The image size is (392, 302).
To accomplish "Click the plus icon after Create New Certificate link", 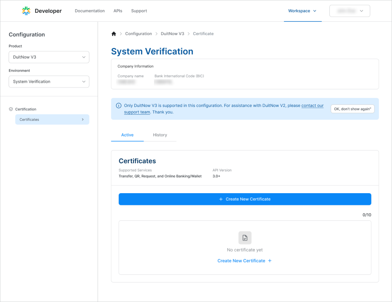I will coord(270,261).
